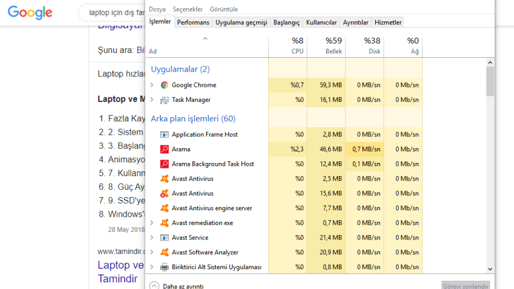Click the 7,7 MB memory cell
This screenshot has width=514, height=289.
(326, 208)
